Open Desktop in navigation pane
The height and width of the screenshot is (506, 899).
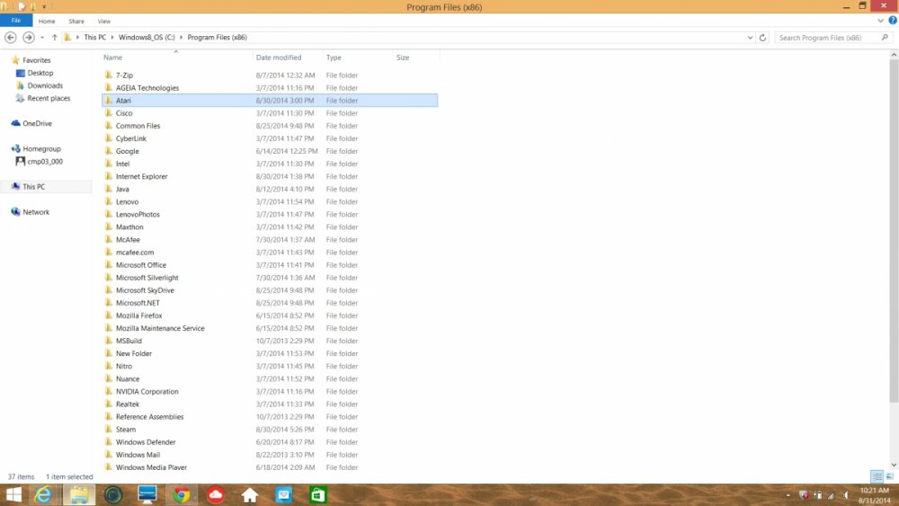[x=40, y=73]
